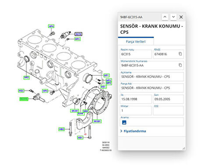Click the panel resize grip icon
The image size is (198, 165).
(184, 148)
